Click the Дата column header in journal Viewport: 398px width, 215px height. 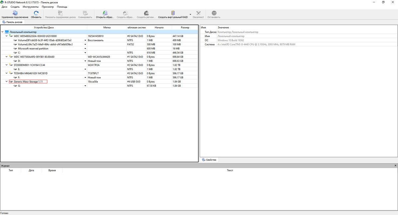32,170
